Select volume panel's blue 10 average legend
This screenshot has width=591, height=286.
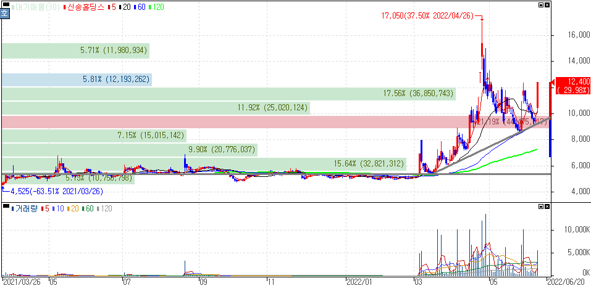point(58,208)
